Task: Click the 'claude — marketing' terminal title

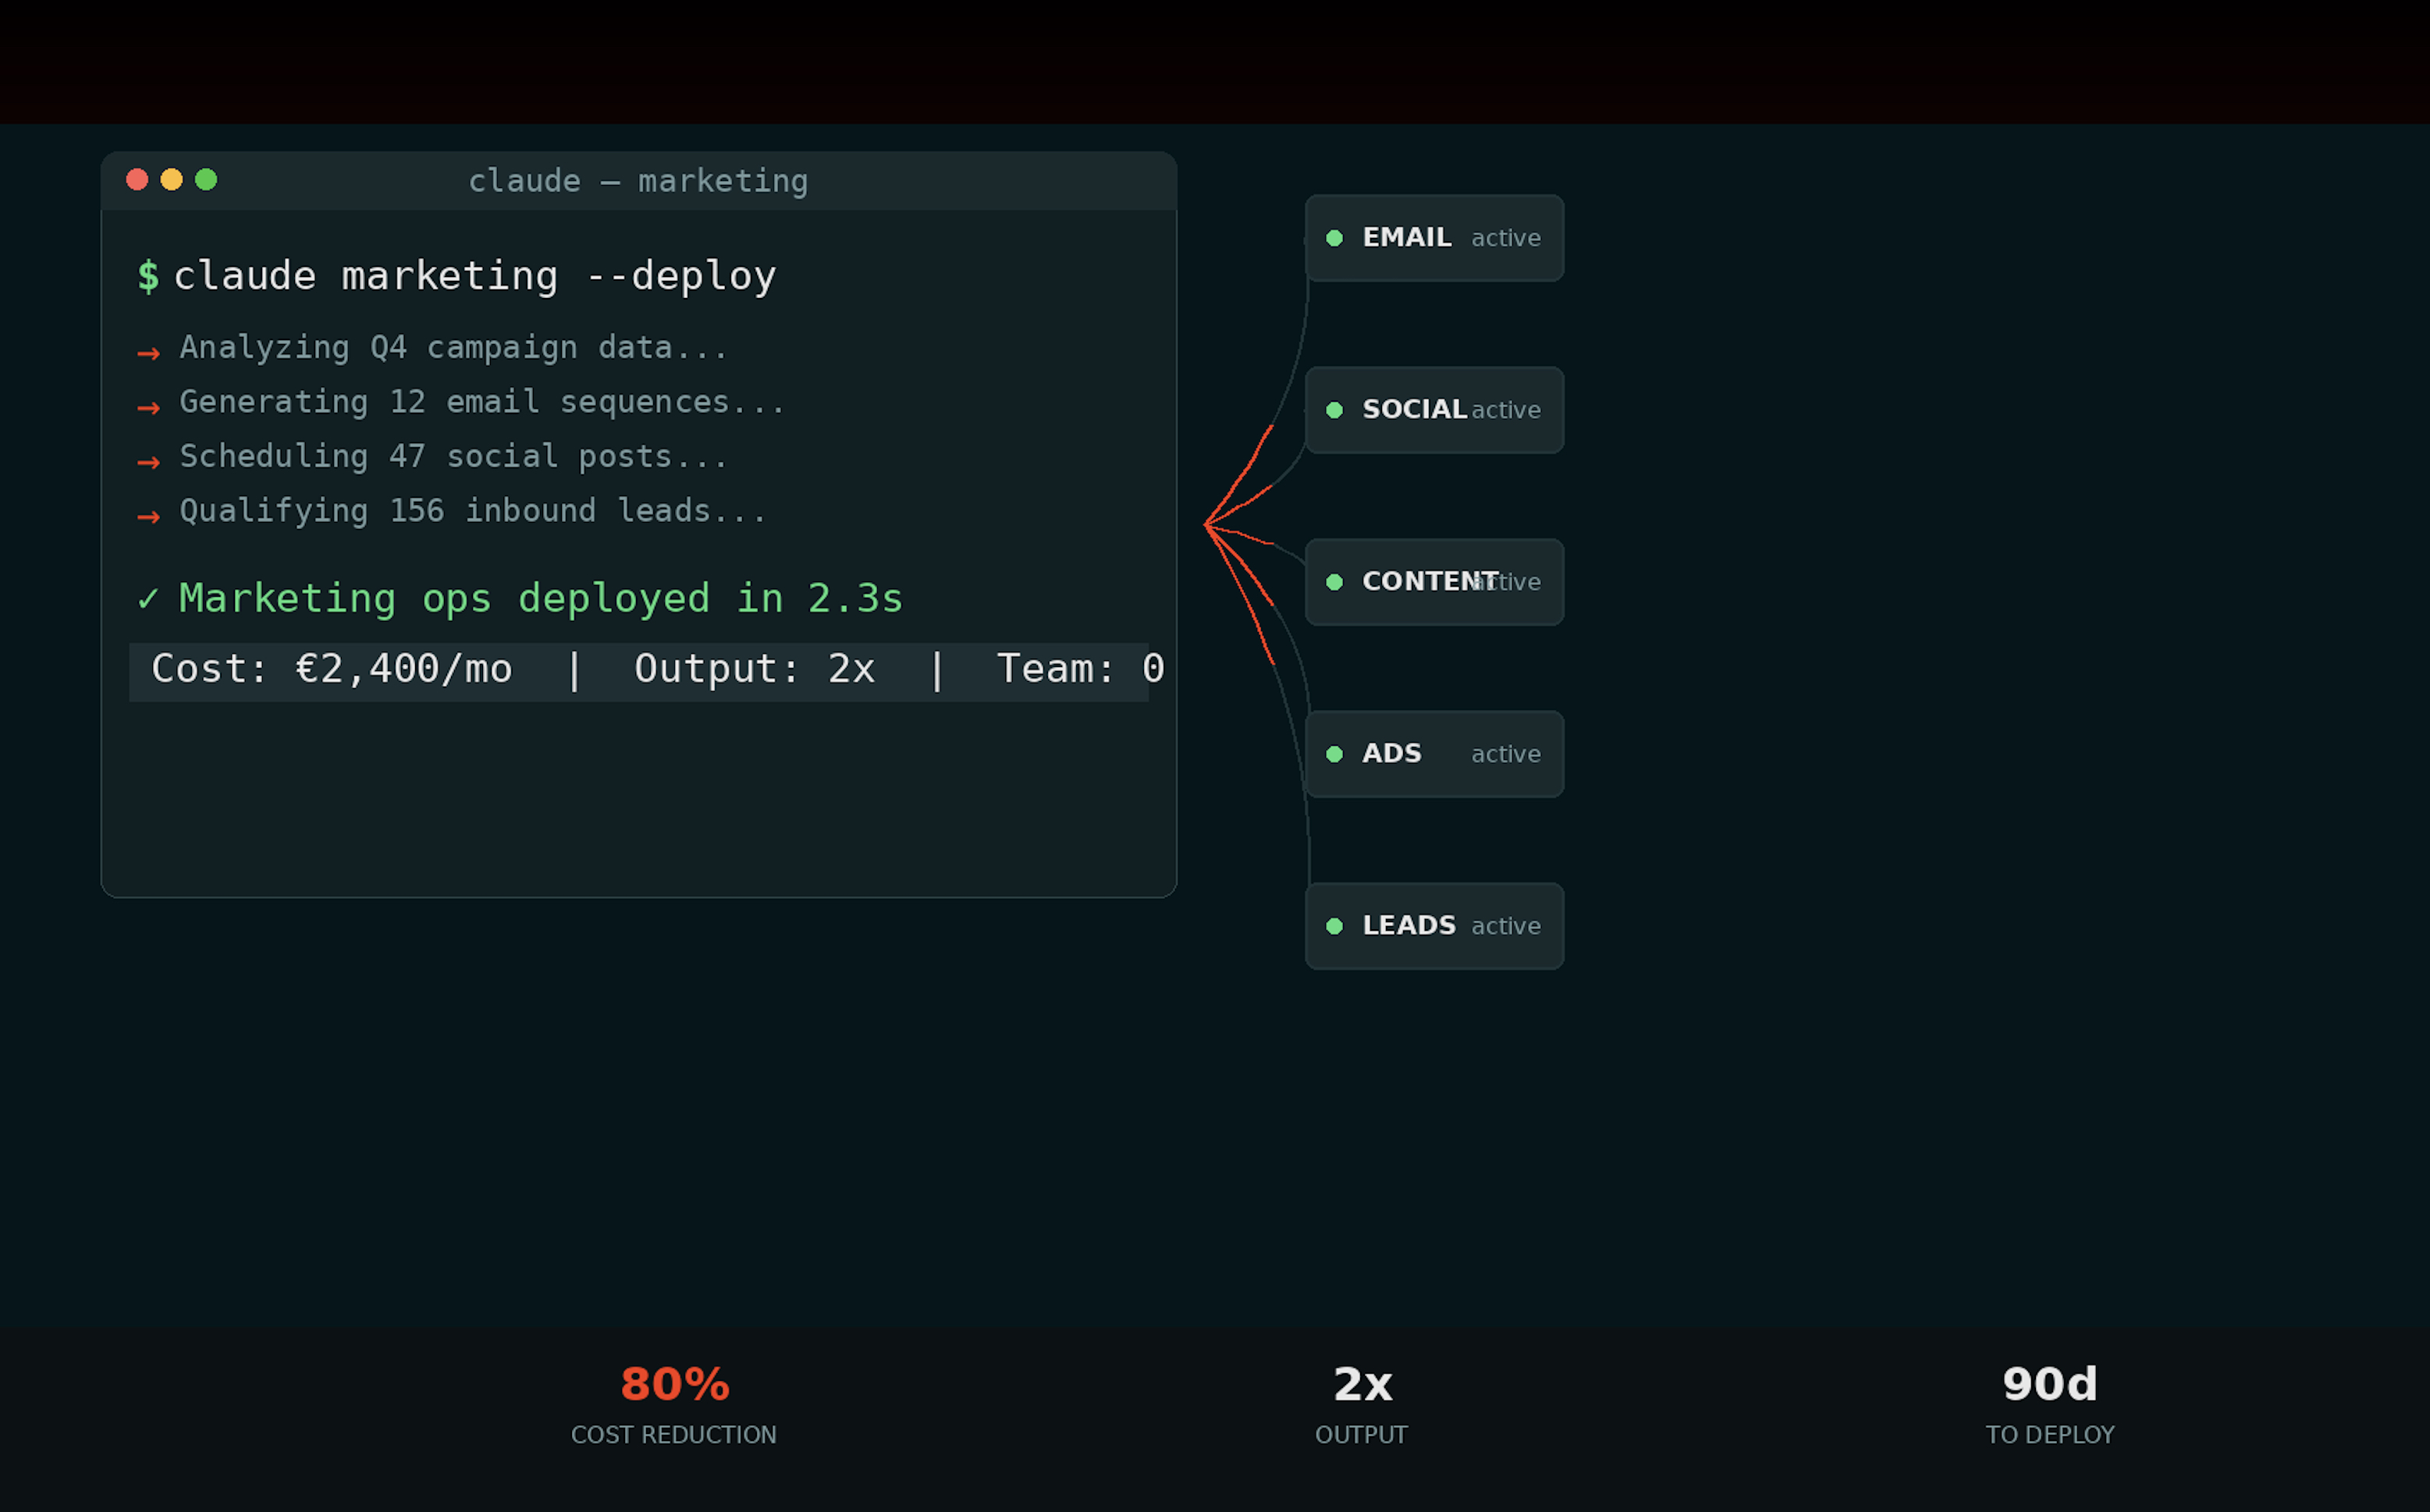Action: tap(638, 181)
